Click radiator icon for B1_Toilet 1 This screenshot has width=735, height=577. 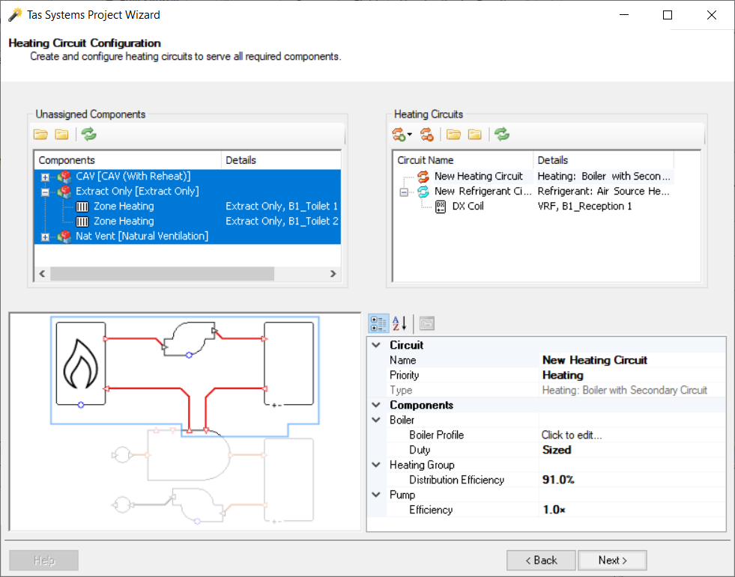click(82, 207)
